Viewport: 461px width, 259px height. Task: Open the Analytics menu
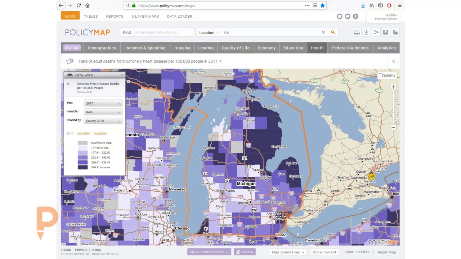pos(386,48)
